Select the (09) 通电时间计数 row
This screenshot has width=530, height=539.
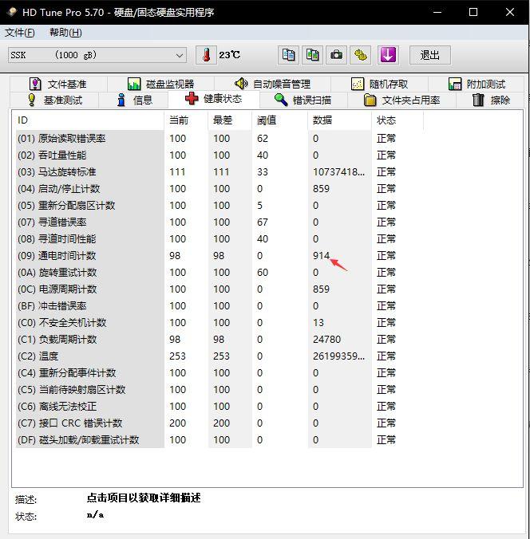[220, 256]
